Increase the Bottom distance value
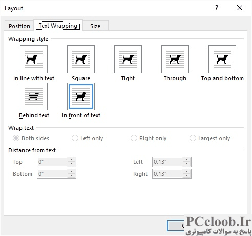The image size is (252, 236). point(72,172)
